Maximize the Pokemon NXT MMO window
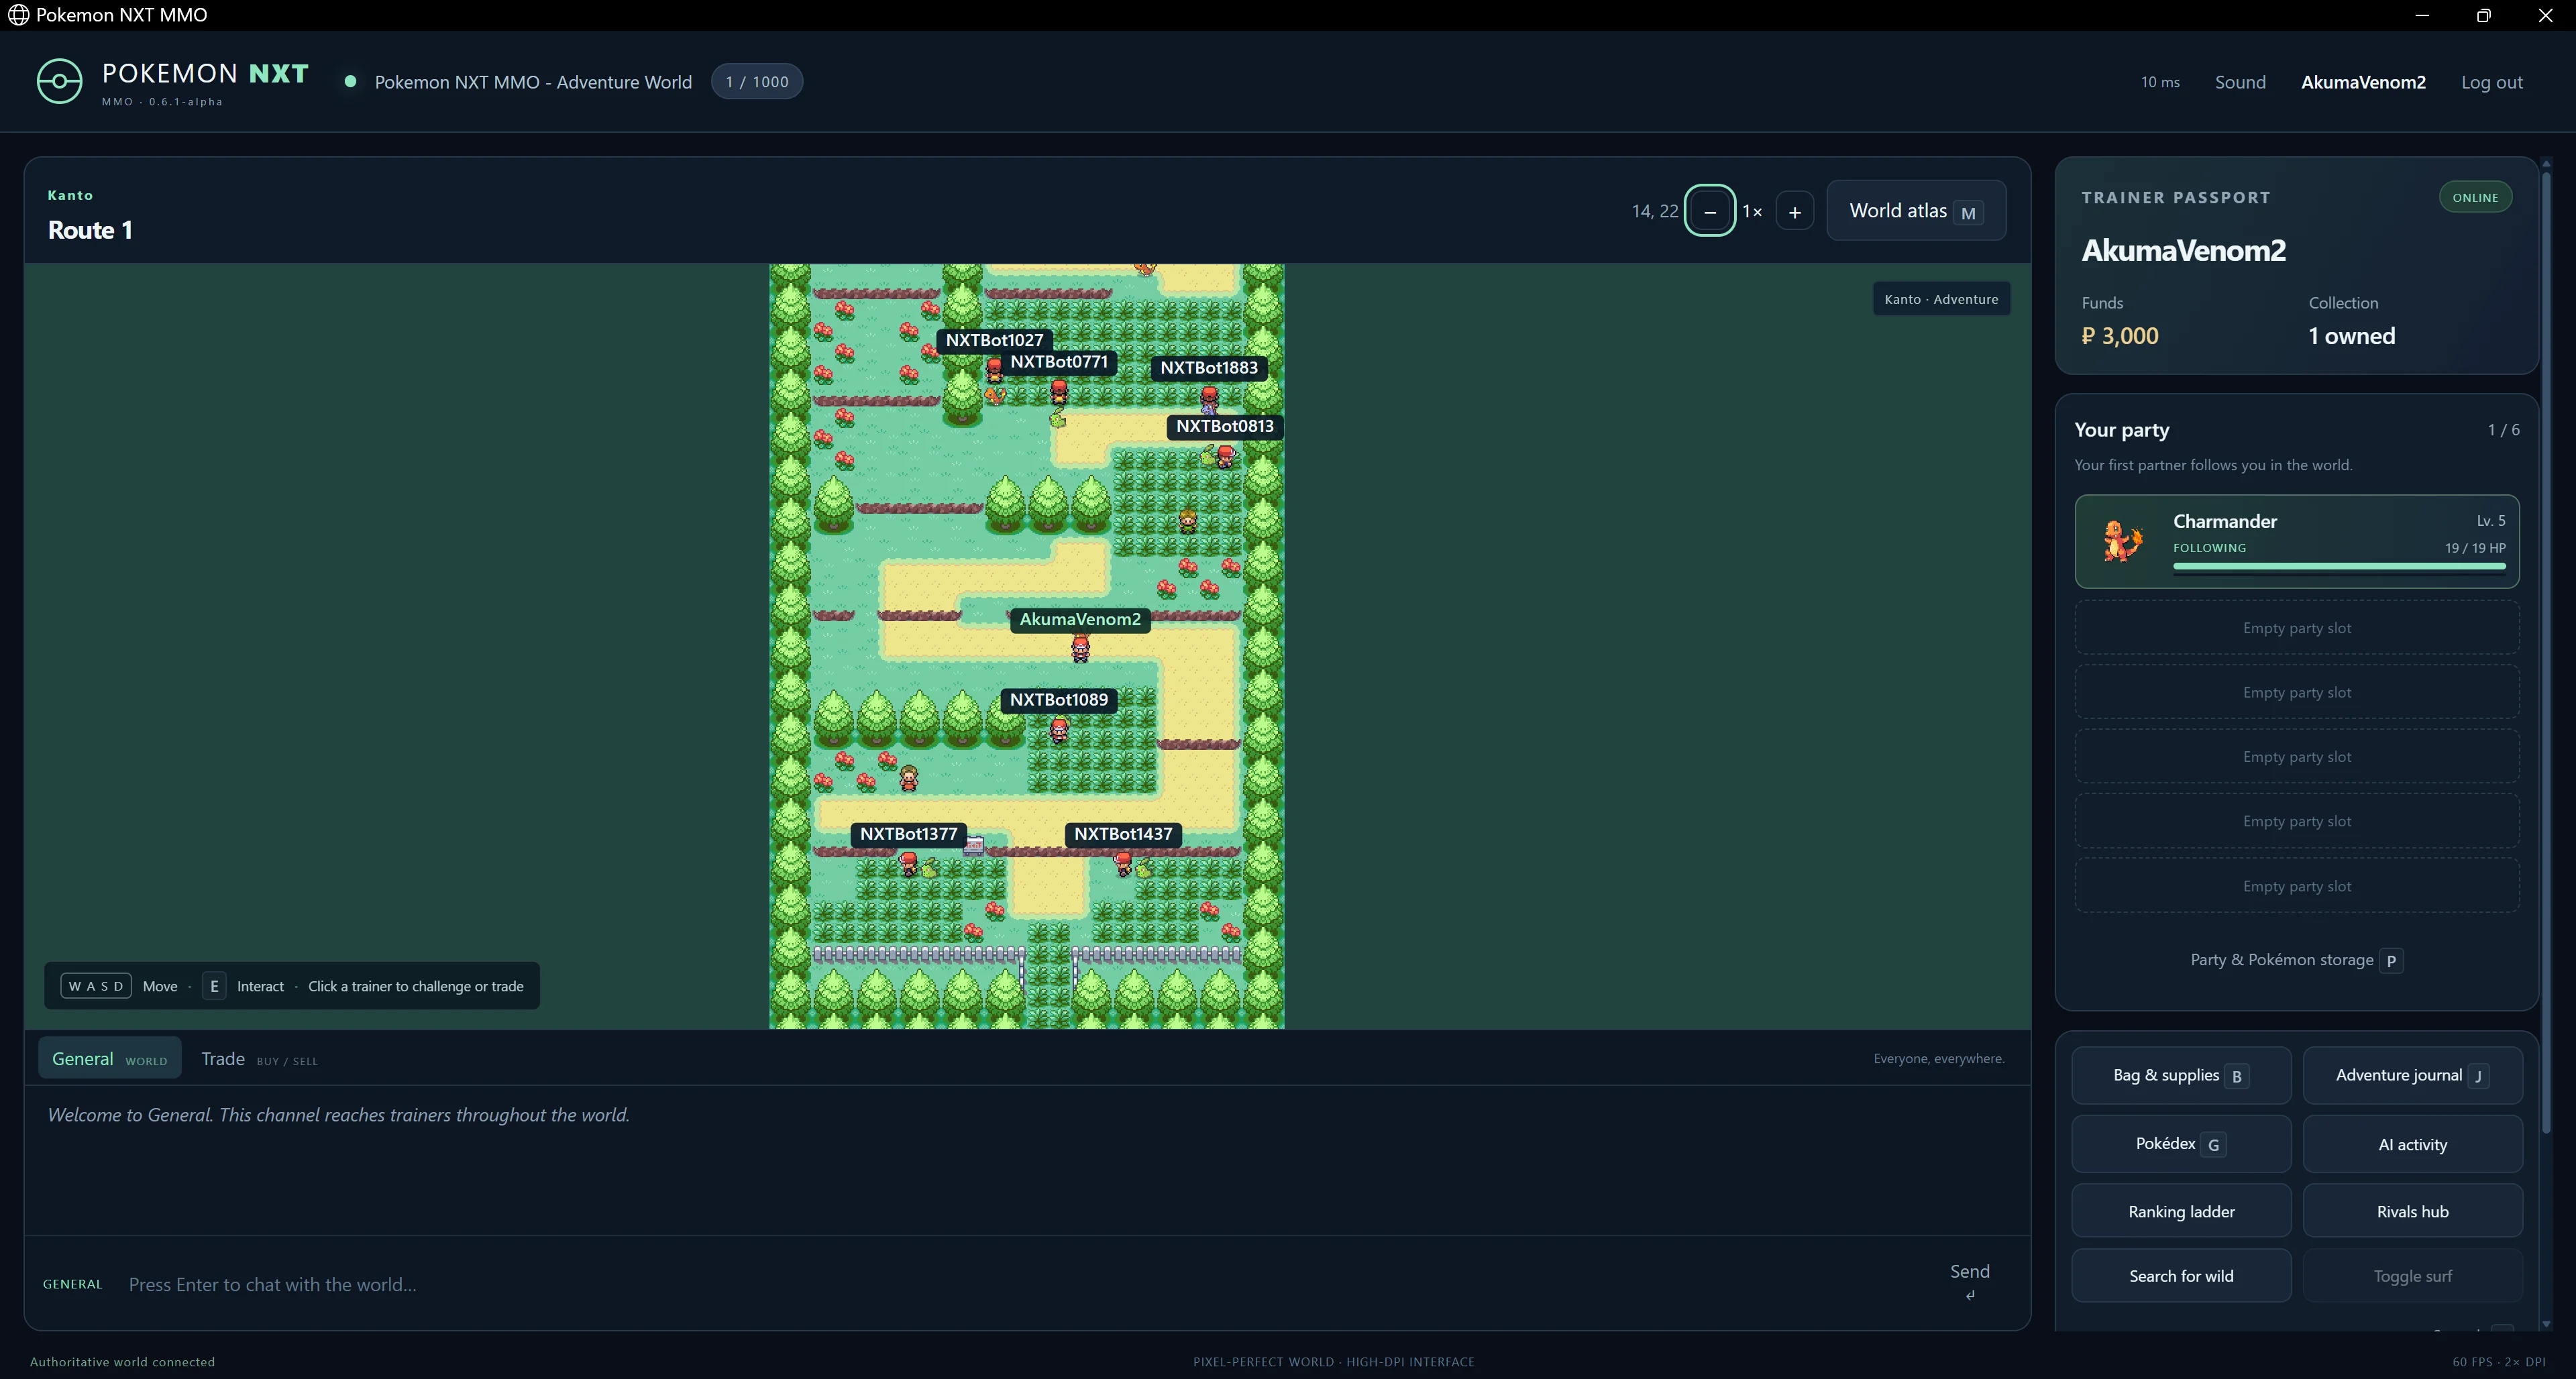 coord(2483,15)
